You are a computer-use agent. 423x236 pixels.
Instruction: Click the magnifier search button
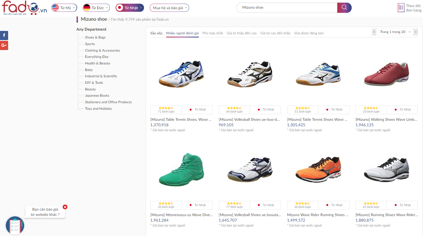344,8
